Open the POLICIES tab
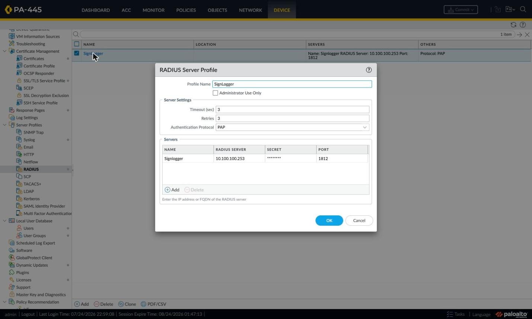Screen dimensions: 532x319 tap(186, 10)
